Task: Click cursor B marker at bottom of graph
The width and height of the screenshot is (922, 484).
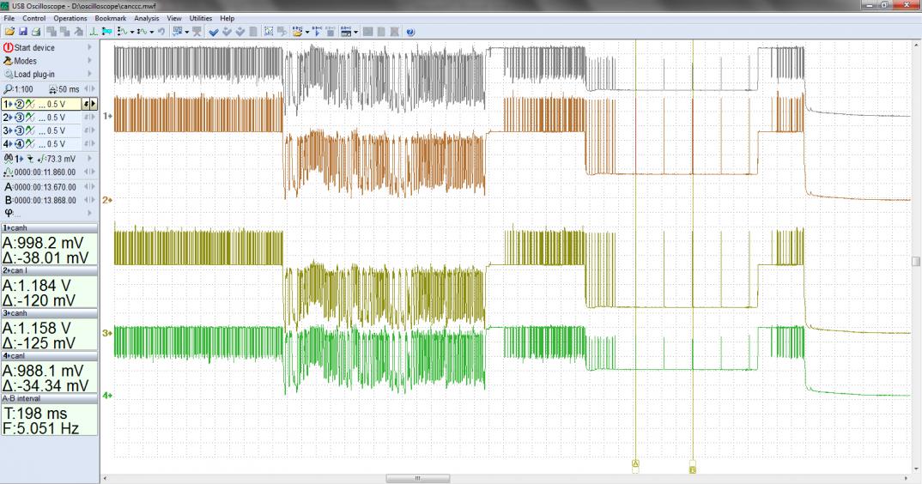Action: coord(693,468)
